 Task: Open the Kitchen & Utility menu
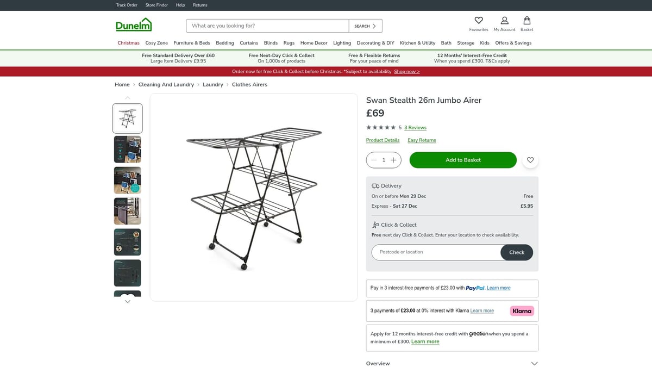click(x=417, y=42)
